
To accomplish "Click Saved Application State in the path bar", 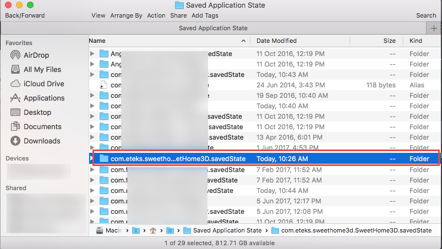I will pos(222,230).
